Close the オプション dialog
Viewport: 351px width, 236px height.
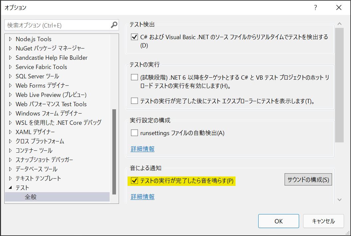339,8
